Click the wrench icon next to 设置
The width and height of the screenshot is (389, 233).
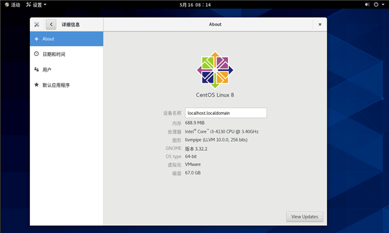pyautogui.click(x=29, y=4)
